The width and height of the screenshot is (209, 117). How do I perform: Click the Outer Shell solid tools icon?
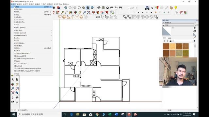point(125,17)
